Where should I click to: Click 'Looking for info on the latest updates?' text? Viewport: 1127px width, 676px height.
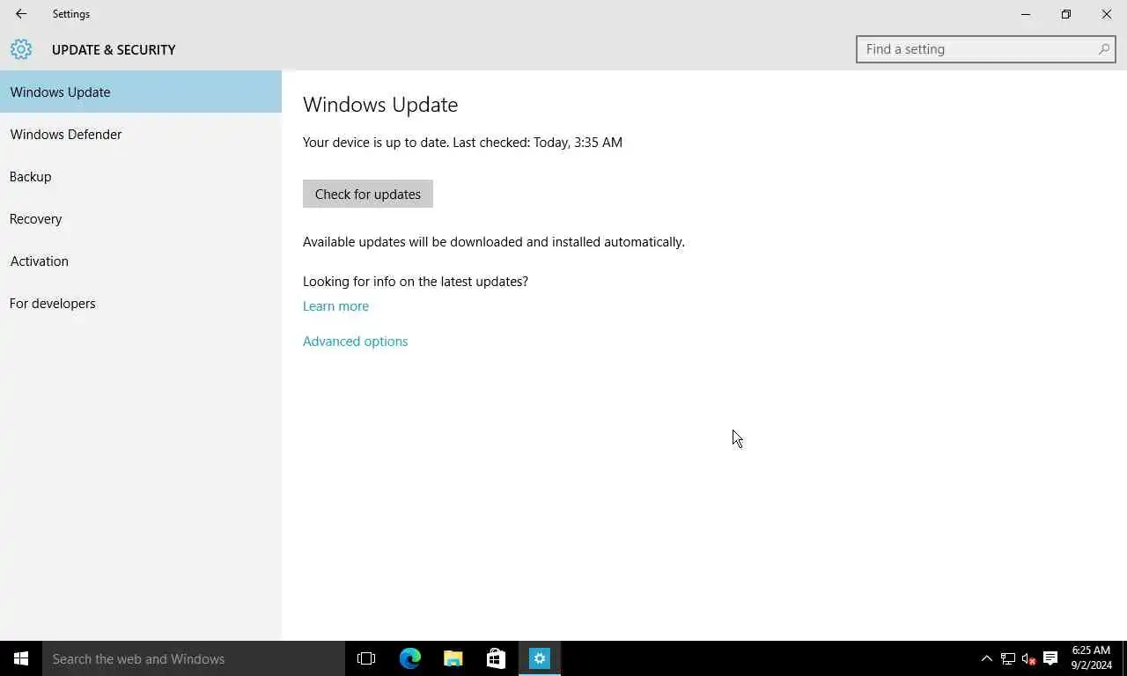pos(416,282)
